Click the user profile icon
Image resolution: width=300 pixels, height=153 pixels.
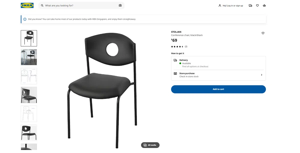[x=220, y=5]
